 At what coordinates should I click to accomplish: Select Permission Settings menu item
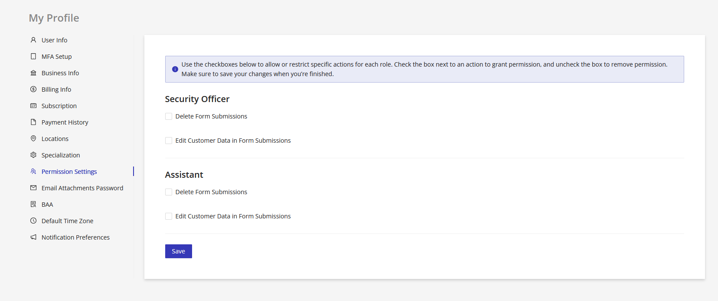[x=69, y=172]
